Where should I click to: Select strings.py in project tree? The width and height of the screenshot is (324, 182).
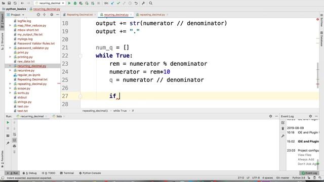coord(24,102)
